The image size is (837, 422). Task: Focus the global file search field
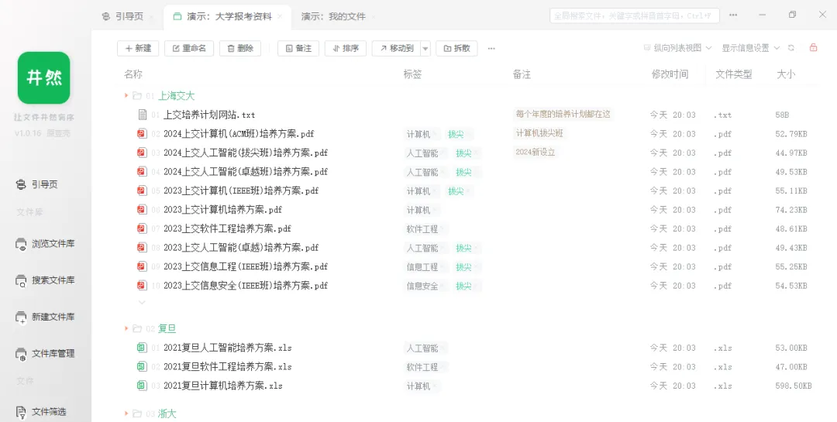pos(634,15)
